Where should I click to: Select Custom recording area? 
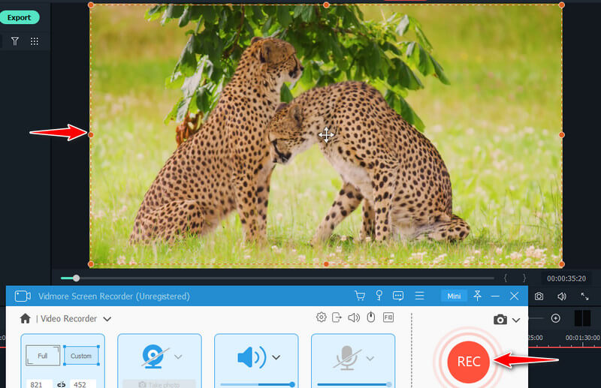click(80, 356)
